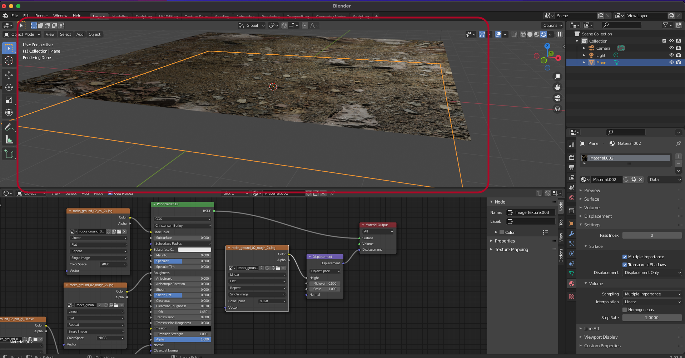
Task: Switch to orthographic view grid icon
Action: pyautogui.click(x=557, y=109)
